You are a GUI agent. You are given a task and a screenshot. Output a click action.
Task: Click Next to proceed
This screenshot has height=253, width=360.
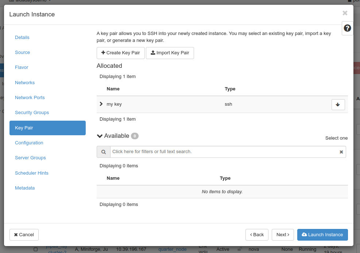[283, 235]
